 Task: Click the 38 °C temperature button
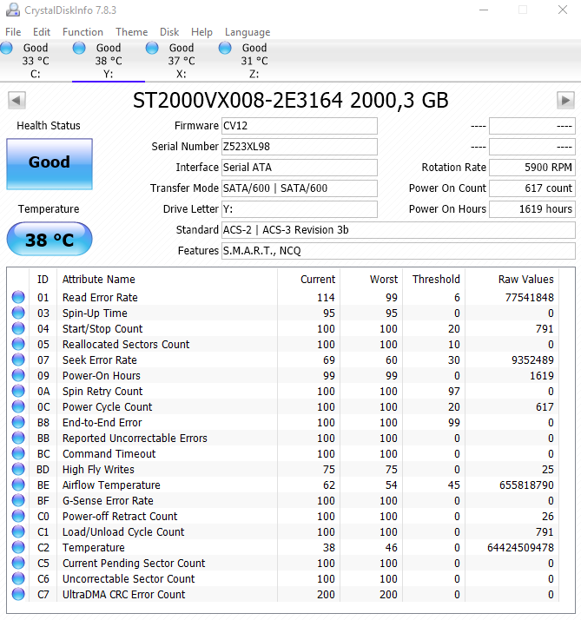pos(50,239)
